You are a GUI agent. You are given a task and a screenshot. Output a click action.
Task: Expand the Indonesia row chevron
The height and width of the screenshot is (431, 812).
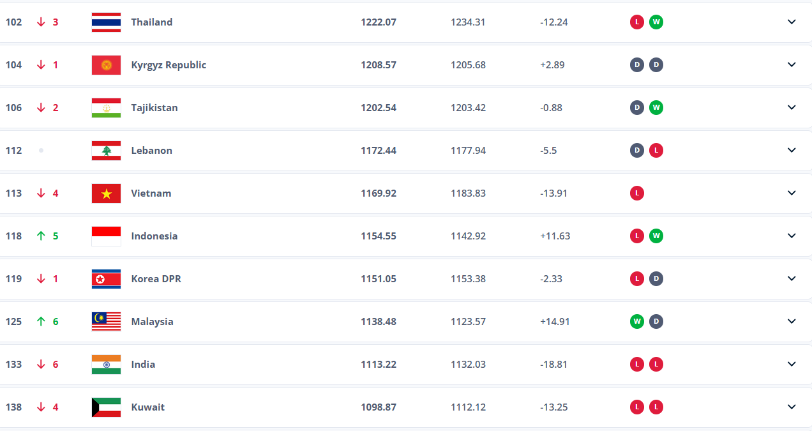click(792, 236)
